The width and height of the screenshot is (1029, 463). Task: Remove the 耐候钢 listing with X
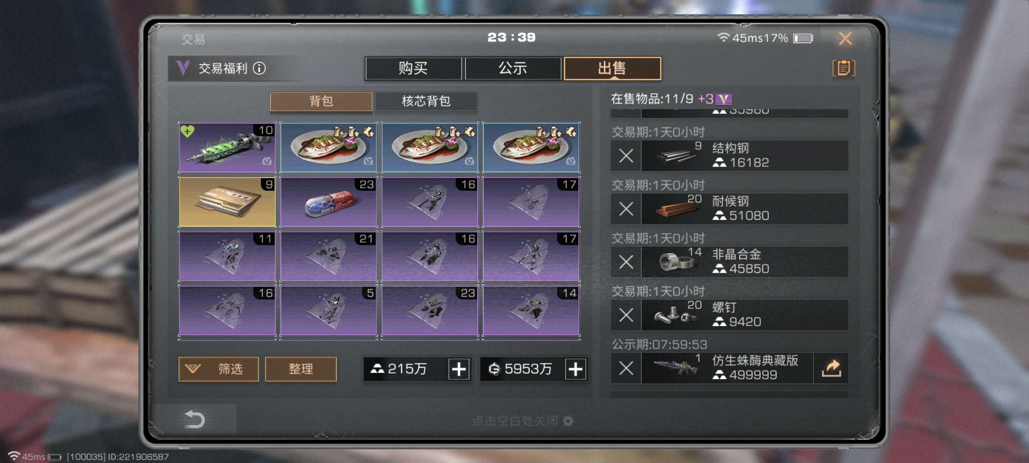[626, 208]
